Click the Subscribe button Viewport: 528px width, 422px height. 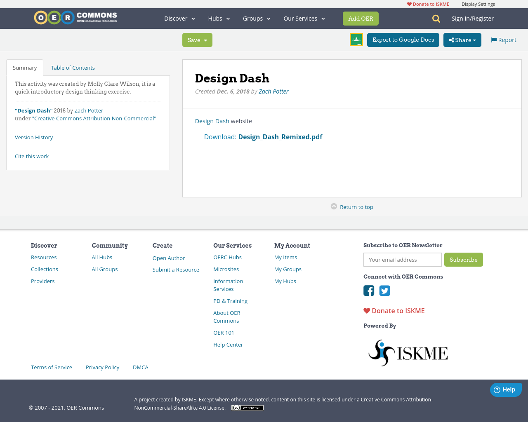pyautogui.click(x=464, y=260)
